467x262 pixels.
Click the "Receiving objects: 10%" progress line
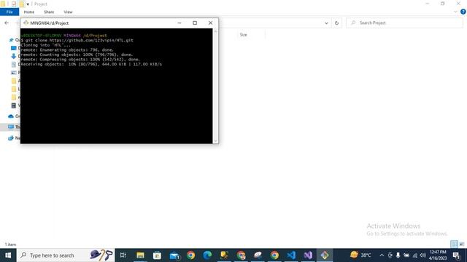[91, 64]
